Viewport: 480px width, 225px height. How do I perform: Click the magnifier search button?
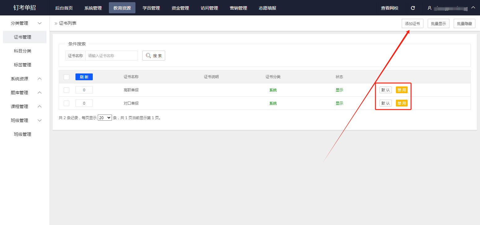[154, 56]
